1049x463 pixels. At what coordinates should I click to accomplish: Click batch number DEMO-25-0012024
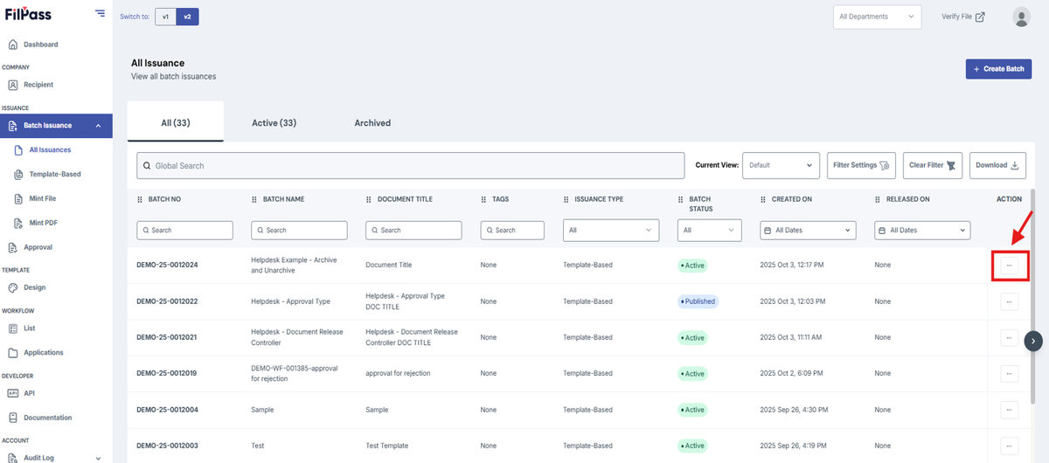tap(167, 265)
